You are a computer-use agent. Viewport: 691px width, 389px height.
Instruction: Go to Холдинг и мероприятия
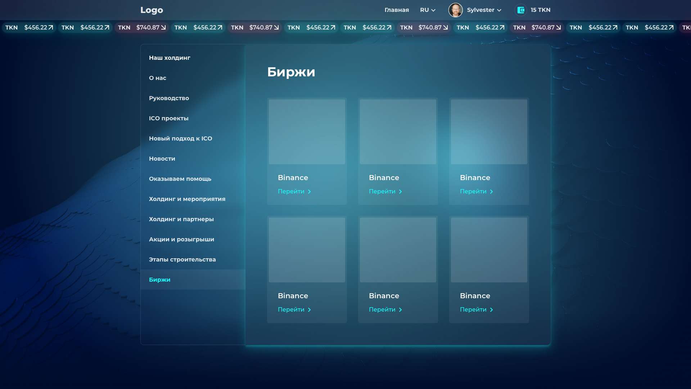click(x=193, y=199)
